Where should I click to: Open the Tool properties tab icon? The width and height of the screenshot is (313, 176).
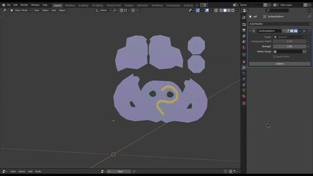click(244, 18)
